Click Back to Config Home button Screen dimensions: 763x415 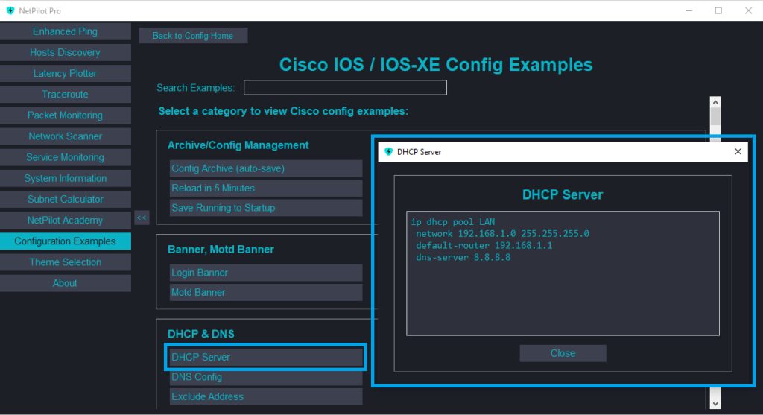point(193,36)
